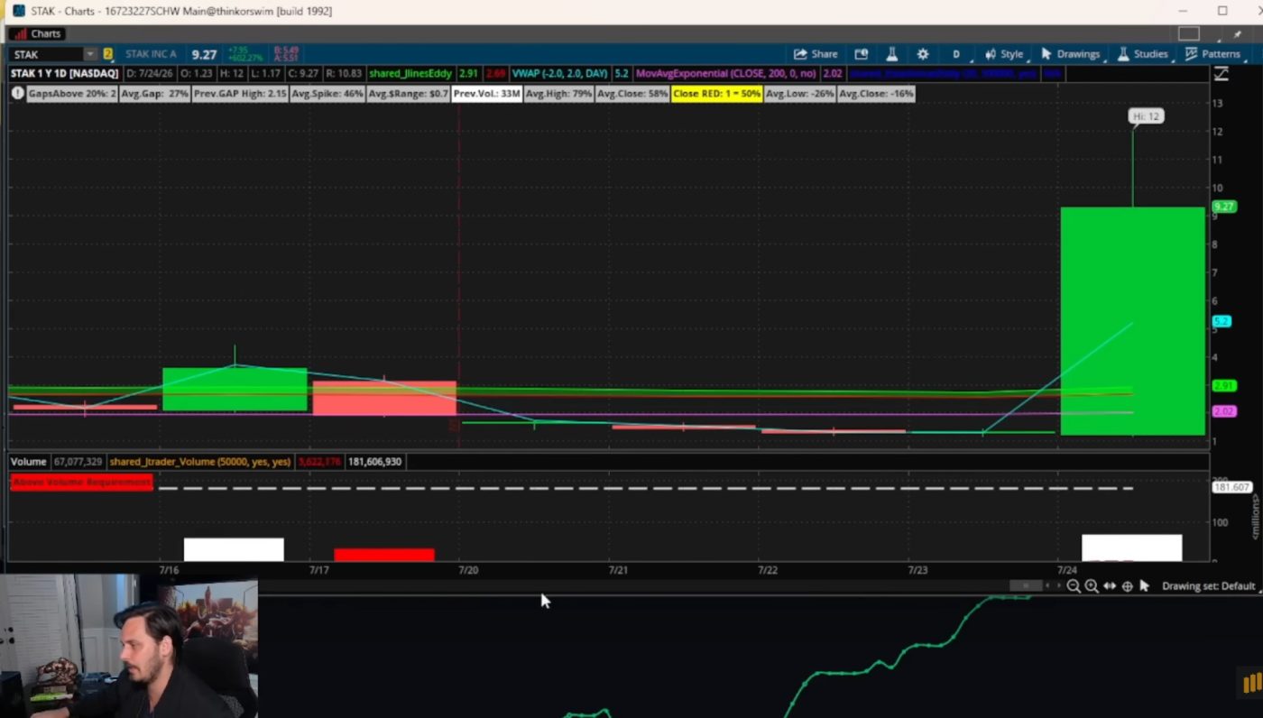Open the Drawing set: Default selector
Screen dimensions: 1263x718
click(x=1210, y=586)
